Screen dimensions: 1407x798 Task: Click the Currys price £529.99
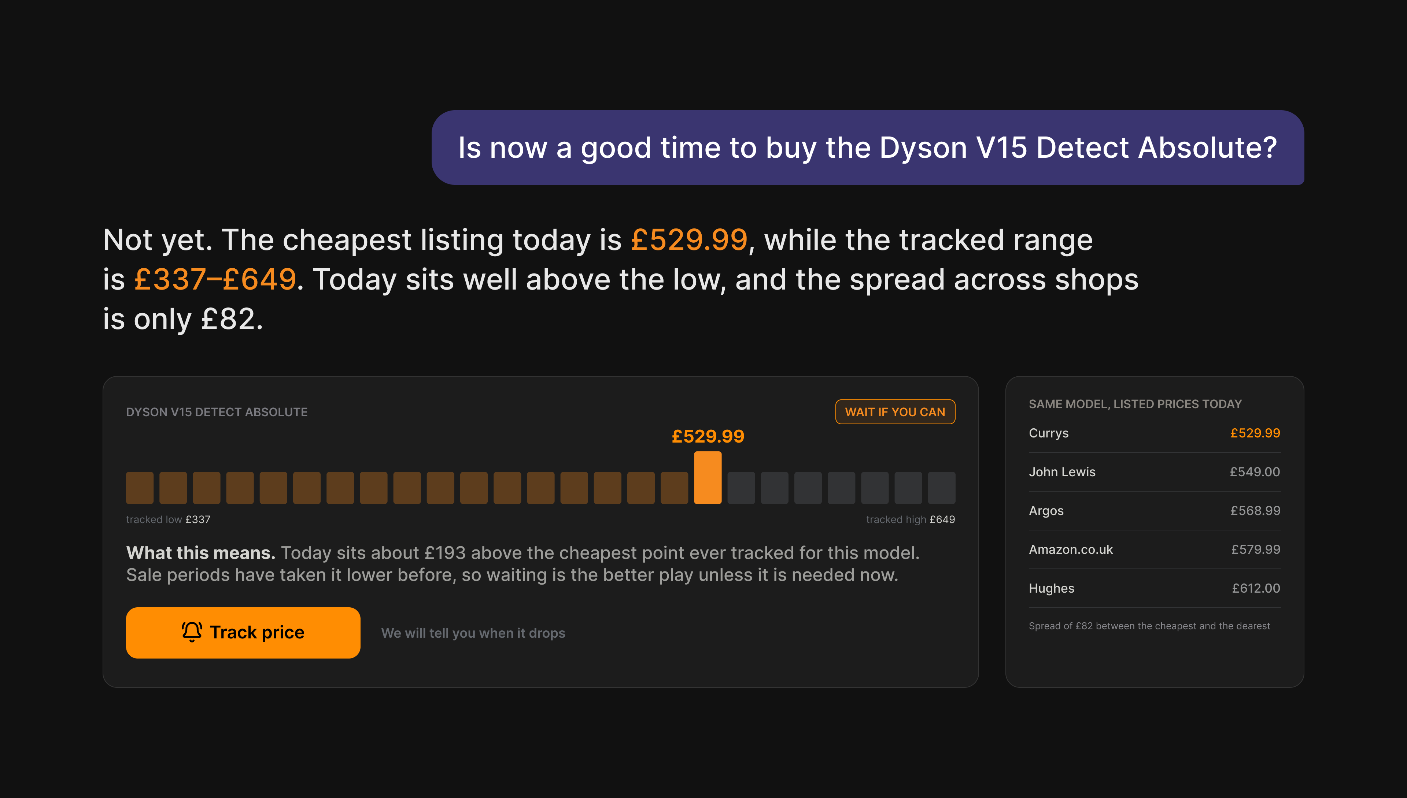pyautogui.click(x=1255, y=433)
